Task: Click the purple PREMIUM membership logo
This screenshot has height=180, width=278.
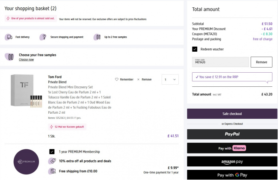Action: (x=27, y=162)
